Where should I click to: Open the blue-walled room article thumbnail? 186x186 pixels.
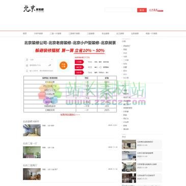click(x=32, y=130)
